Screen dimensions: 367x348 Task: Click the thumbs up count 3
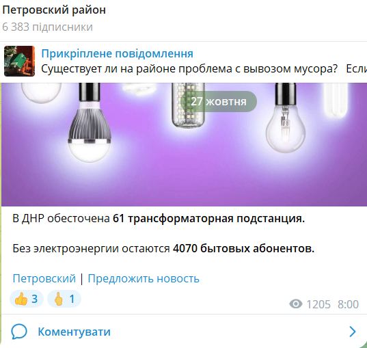(x=35, y=299)
